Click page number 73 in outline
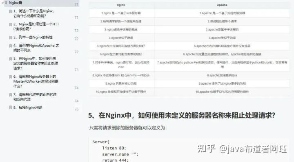 pos(76,70)
